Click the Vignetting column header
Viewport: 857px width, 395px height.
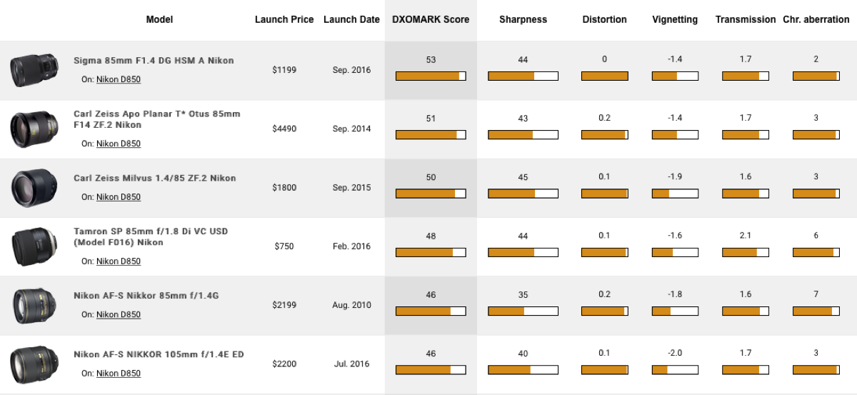(x=675, y=20)
